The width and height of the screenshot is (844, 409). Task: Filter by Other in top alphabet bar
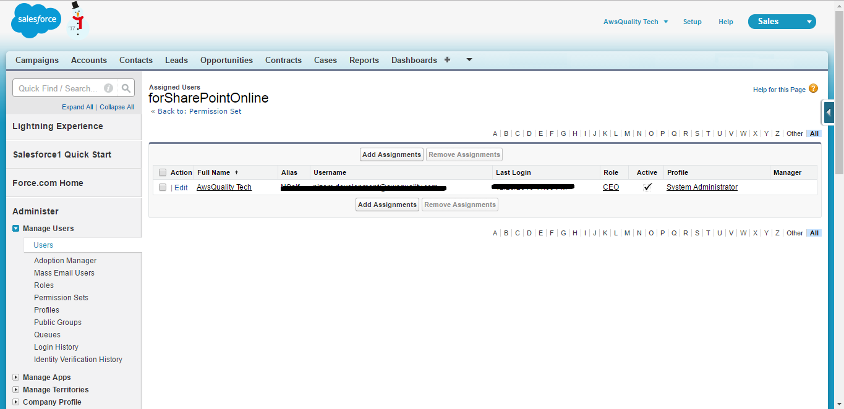795,133
